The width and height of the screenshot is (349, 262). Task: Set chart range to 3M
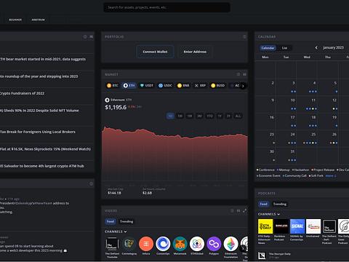click(199, 116)
